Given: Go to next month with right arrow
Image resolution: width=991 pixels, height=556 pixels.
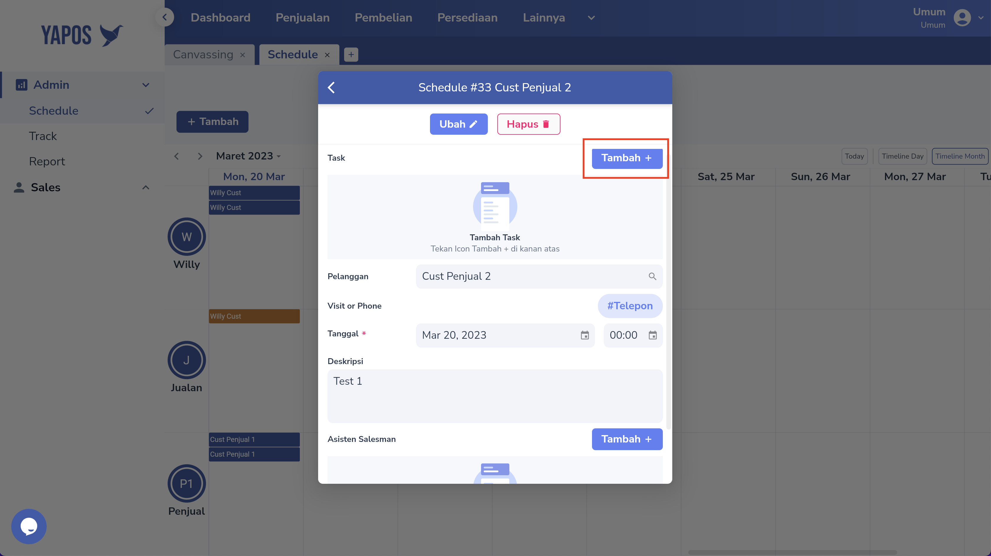Looking at the screenshot, I should coord(200,156).
